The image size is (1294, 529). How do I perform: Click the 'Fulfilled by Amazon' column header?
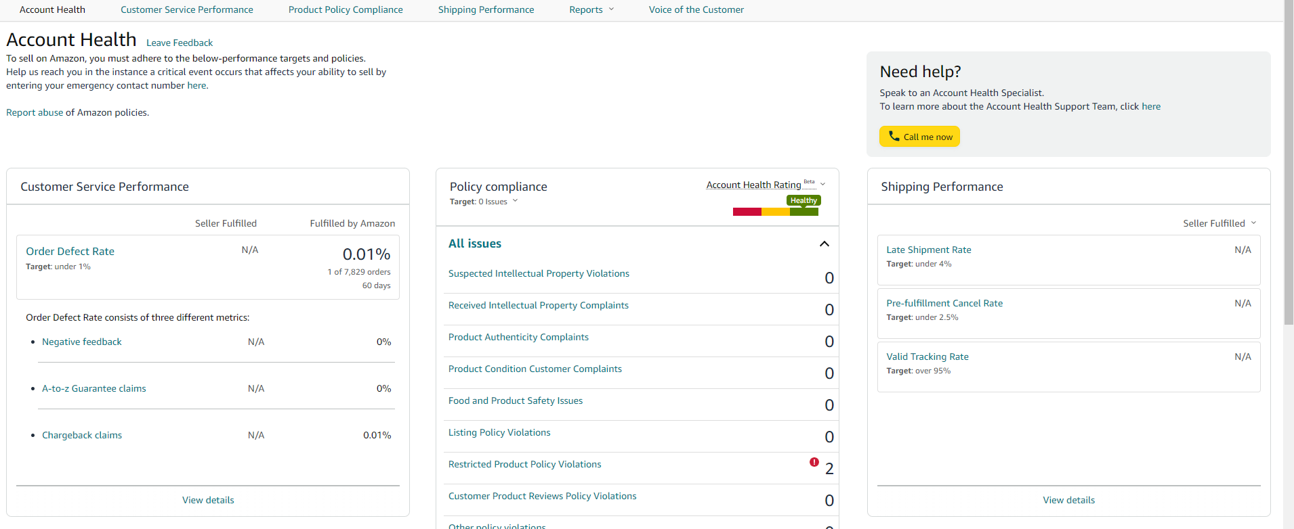[352, 223]
